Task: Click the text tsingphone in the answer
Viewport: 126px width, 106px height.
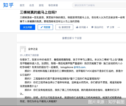Action: pos(67,67)
